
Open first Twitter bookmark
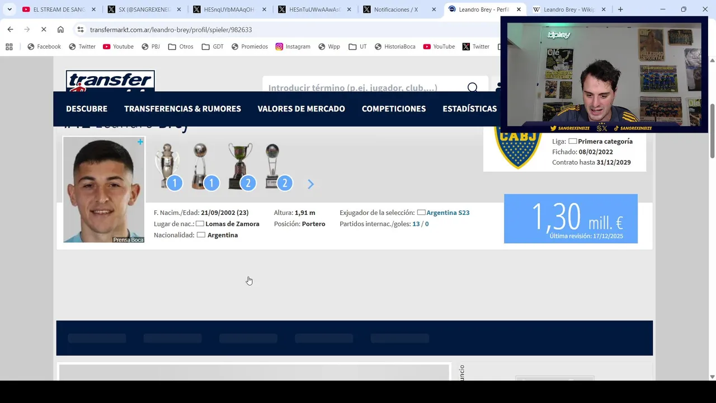(x=82, y=46)
